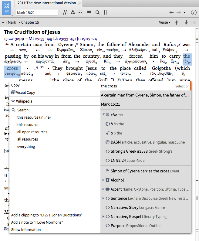Viewport: 199px width, 241px height.
Task: Search everything for the selection
Action: 26,147
